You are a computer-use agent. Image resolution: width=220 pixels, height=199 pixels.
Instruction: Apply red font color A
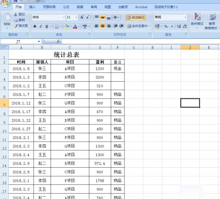coord(75,26)
